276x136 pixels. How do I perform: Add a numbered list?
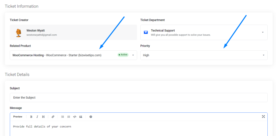69,117
